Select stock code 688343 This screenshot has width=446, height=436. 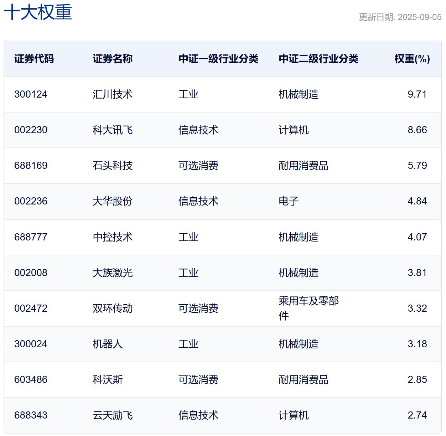31,415
